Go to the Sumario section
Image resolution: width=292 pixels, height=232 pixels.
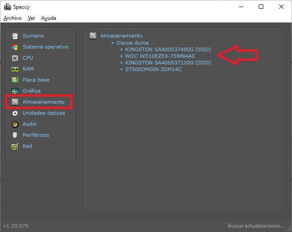click(33, 36)
